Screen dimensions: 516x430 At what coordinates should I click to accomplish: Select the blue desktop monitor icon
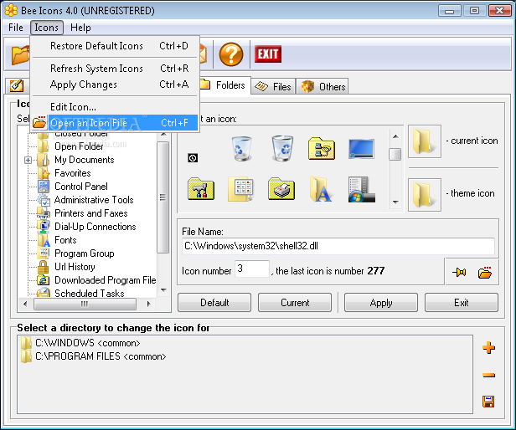coord(361,149)
